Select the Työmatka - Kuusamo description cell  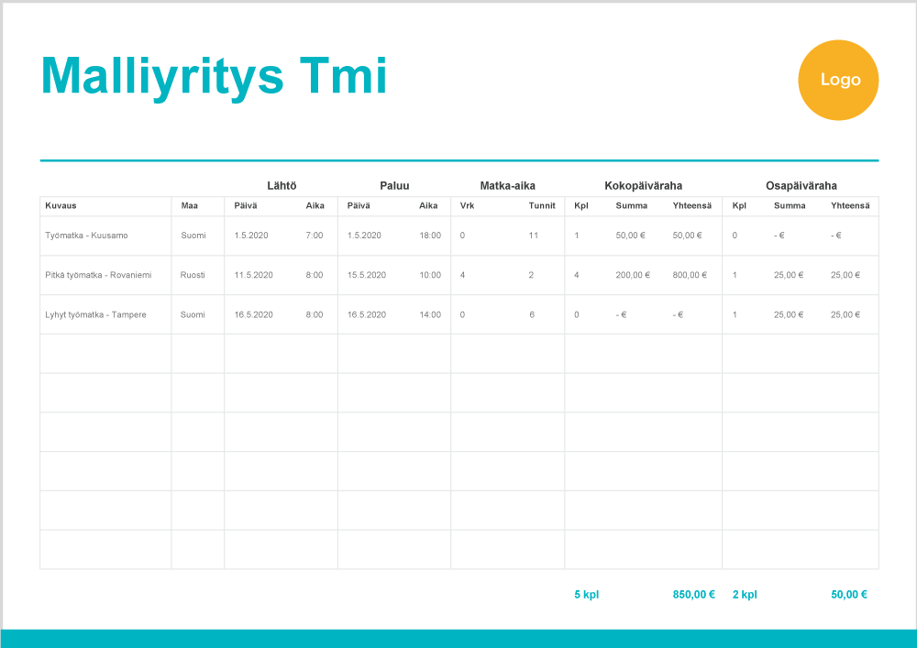(x=86, y=236)
